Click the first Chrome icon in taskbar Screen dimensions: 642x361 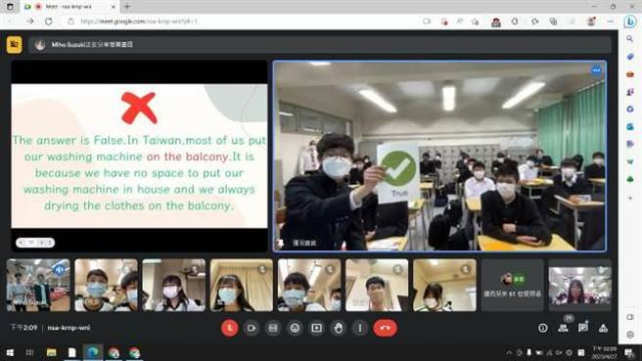click(115, 352)
